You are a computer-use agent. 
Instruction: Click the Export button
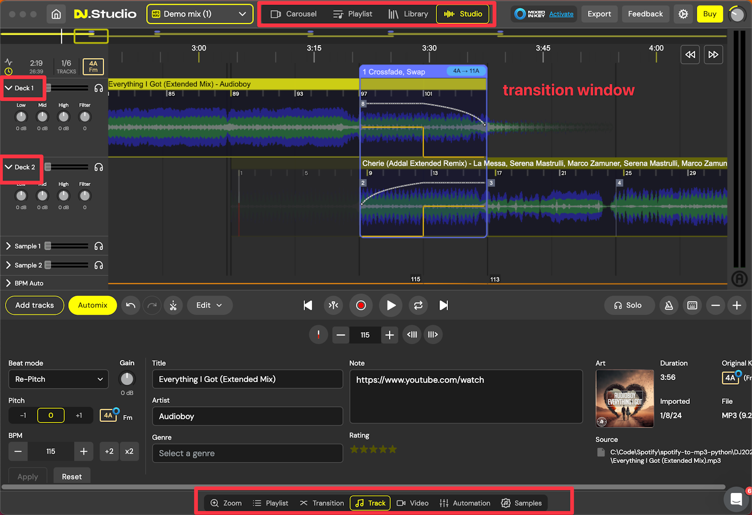599,14
